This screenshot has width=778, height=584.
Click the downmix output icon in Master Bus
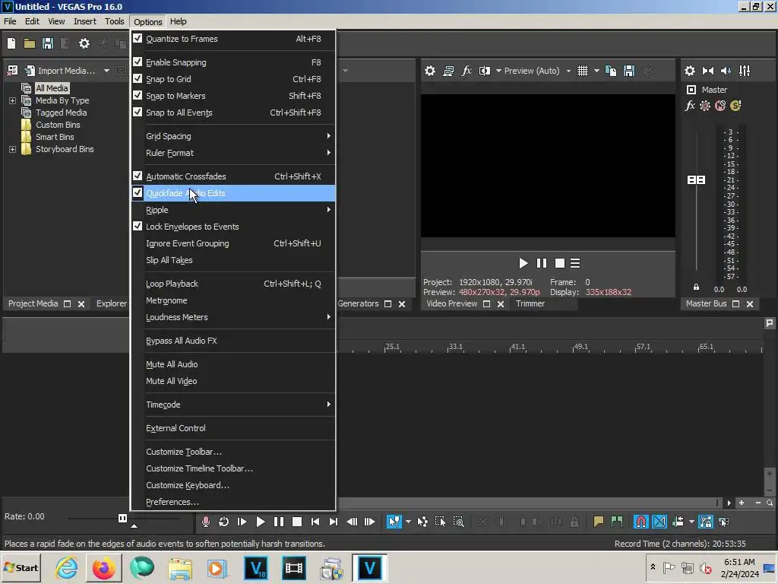pos(708,71)
